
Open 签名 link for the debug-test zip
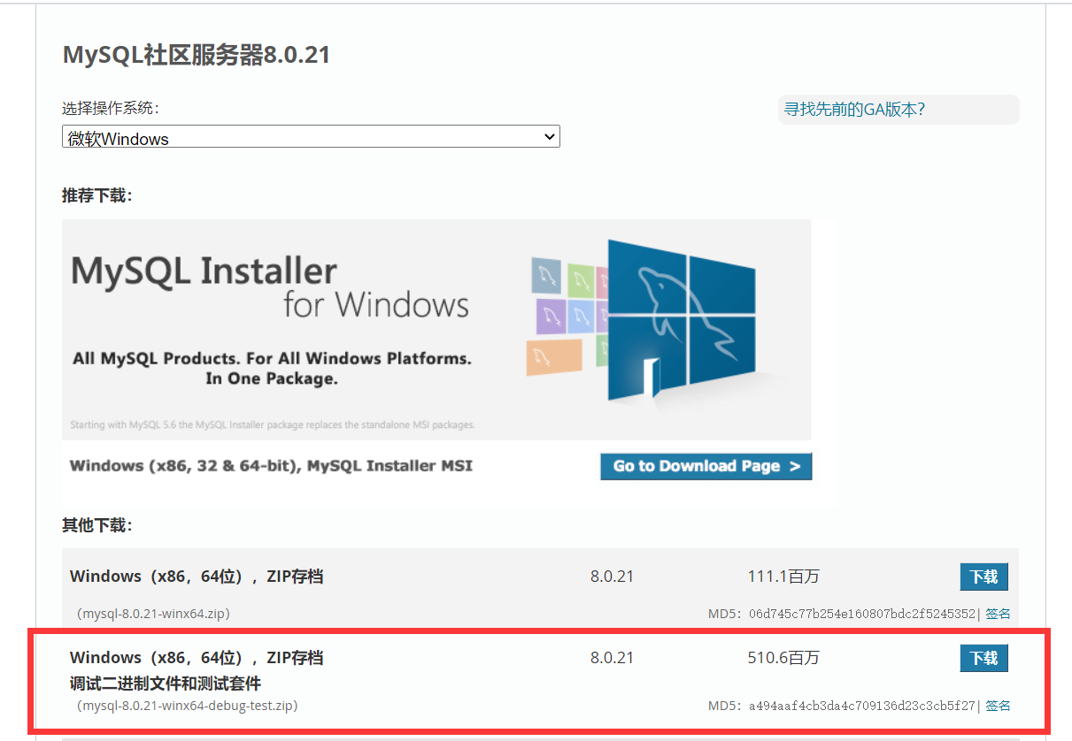coord(998,706)
